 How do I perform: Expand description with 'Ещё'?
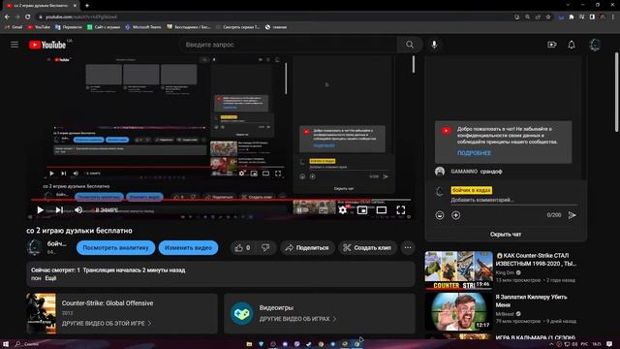pos(50,278)
